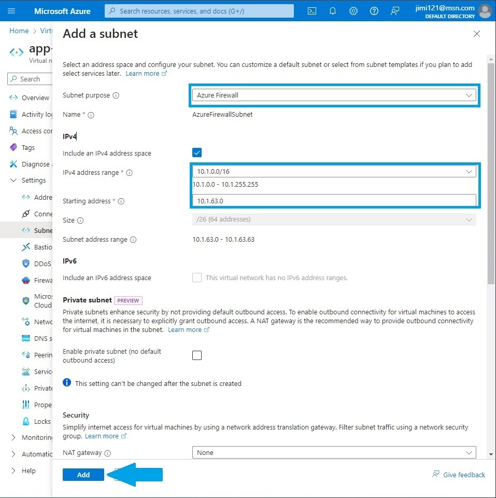The height and width of the screenshot is (498, 496).
Task: Click the disabled IPv6 address space checkbox
Action: point(197,278)
